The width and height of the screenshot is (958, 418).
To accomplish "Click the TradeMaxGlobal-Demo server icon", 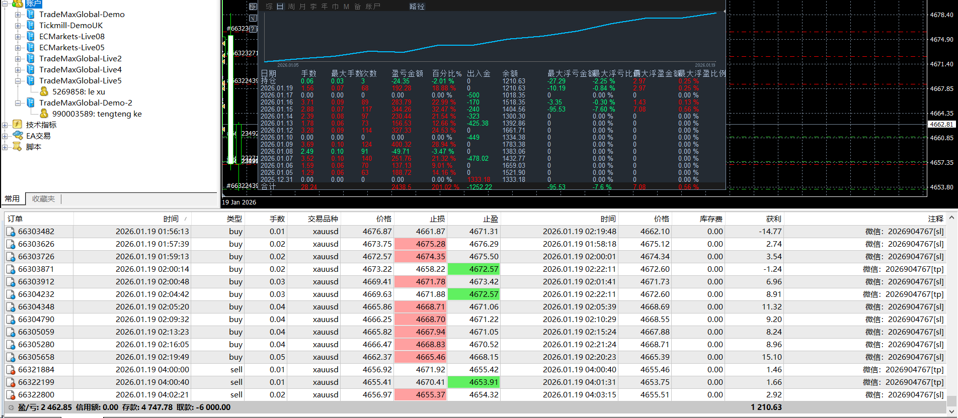I will [31, 14].
